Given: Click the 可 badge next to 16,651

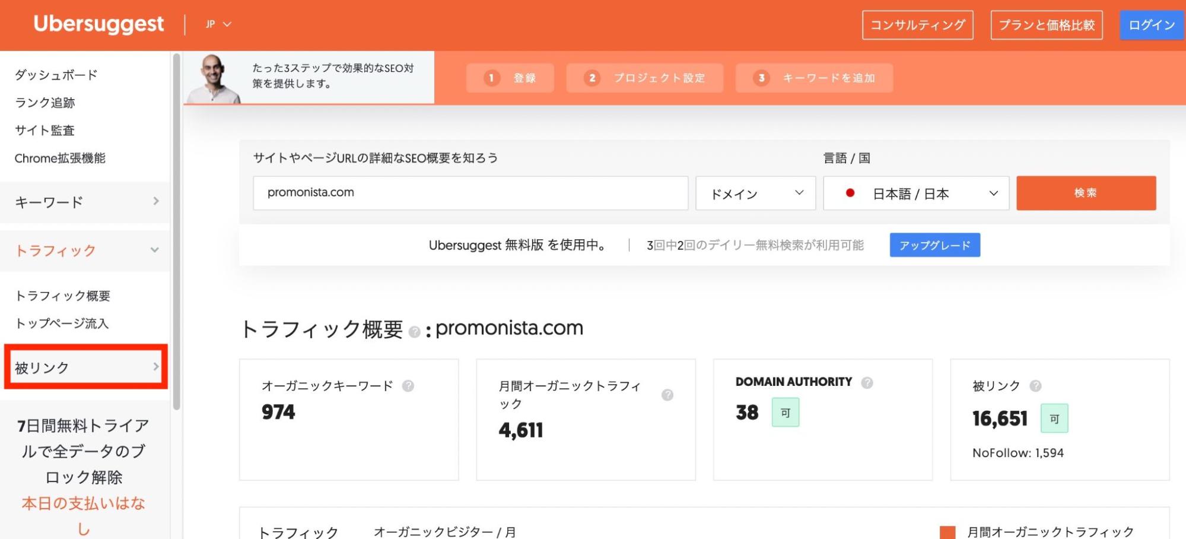Looking at the screenshot, I should point(1054,418).
